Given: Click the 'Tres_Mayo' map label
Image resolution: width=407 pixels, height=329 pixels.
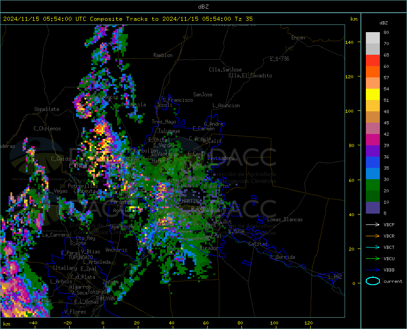Looking at the screenshot, I should coord(164,122).
